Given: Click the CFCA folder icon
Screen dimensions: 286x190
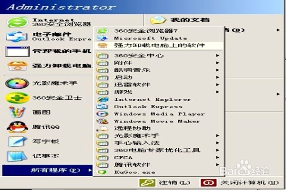Looking at the screenshot, I should click(x=102, y=157).
